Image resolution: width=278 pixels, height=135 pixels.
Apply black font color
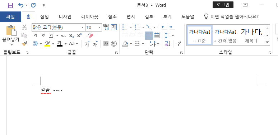coord(60,43)
